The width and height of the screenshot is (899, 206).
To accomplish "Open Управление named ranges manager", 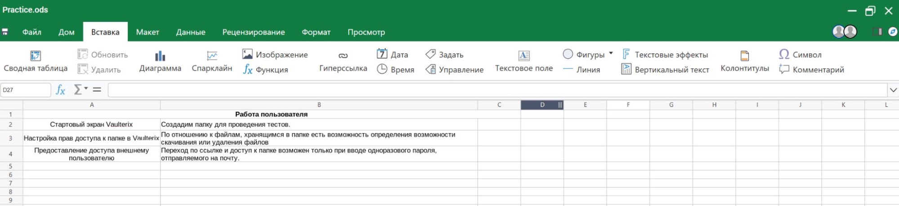I will pos(454,70).
